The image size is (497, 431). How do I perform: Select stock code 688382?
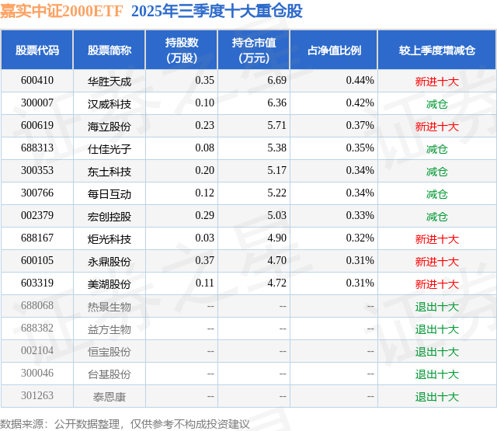(37, 328)
